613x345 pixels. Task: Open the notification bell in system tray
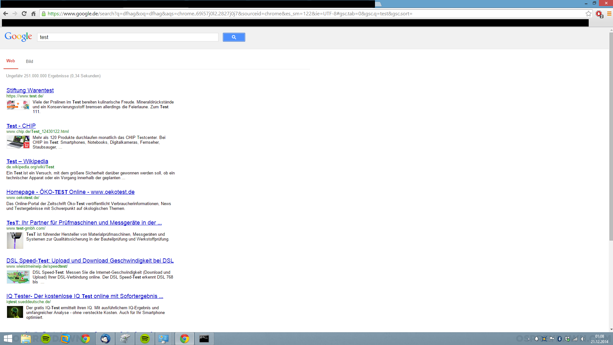(x=537, y=339)
